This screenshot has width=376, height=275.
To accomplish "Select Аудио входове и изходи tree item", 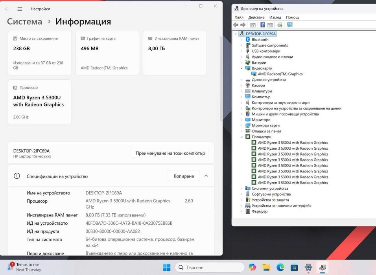I will point(272,57).
